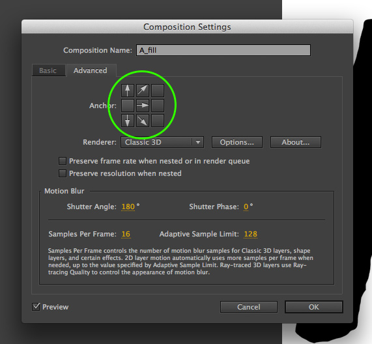Enable Preserve resolution when nested checkbox
Screen dimensions: 372x344
point(63,173)
